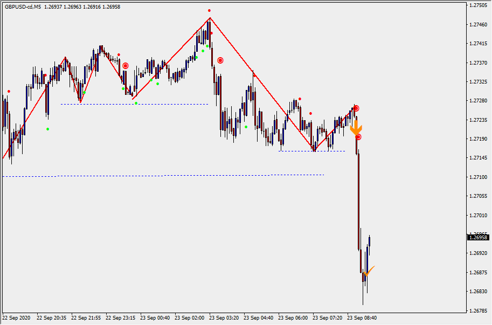Screen dimensions: 492x325
Task: Click the 1.26830 price axis label
Action: 478,292
